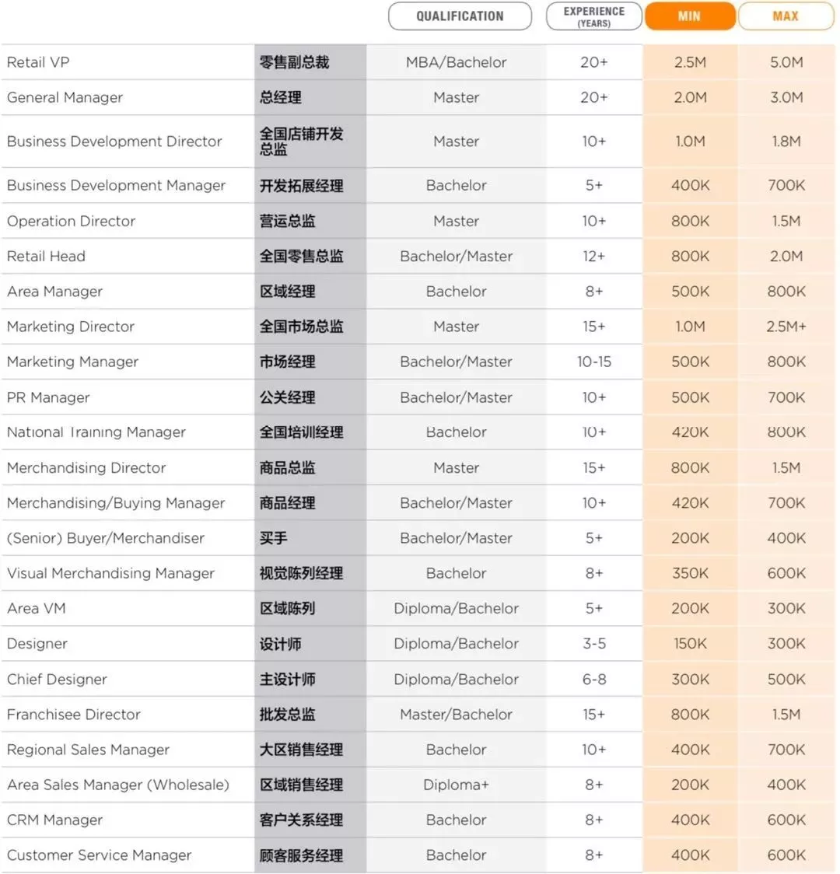
Task: Select Chinese title 总经理
Action: coord(281,98)
